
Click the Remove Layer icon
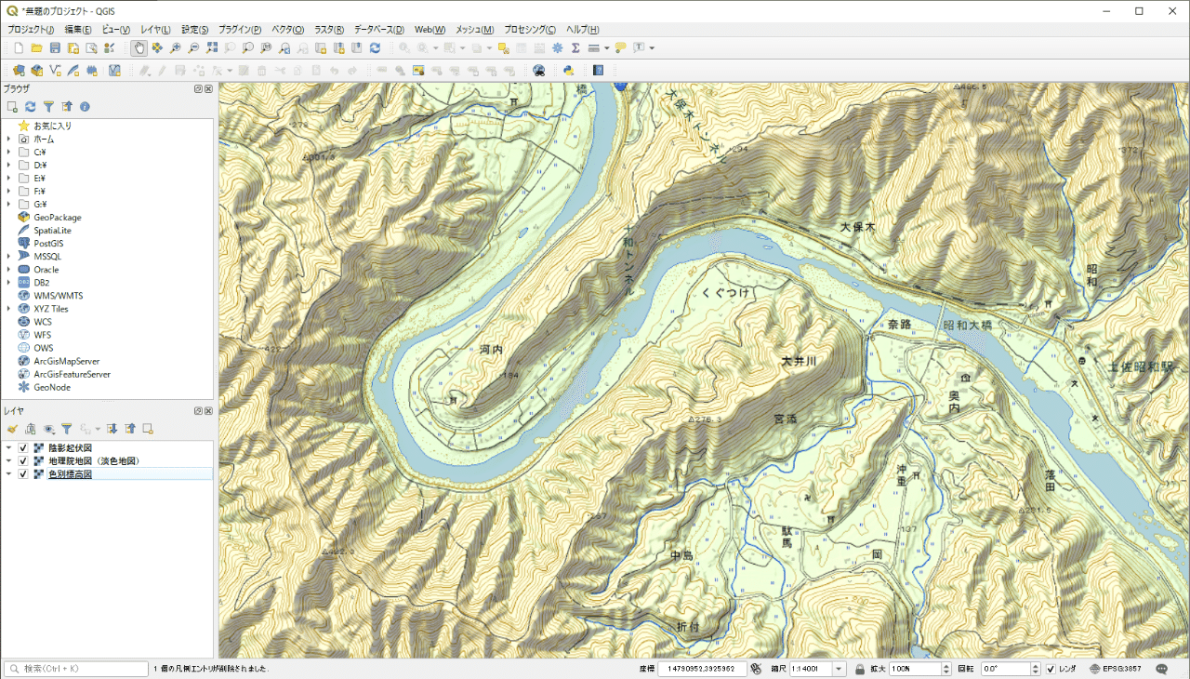(x=149, y=429)
